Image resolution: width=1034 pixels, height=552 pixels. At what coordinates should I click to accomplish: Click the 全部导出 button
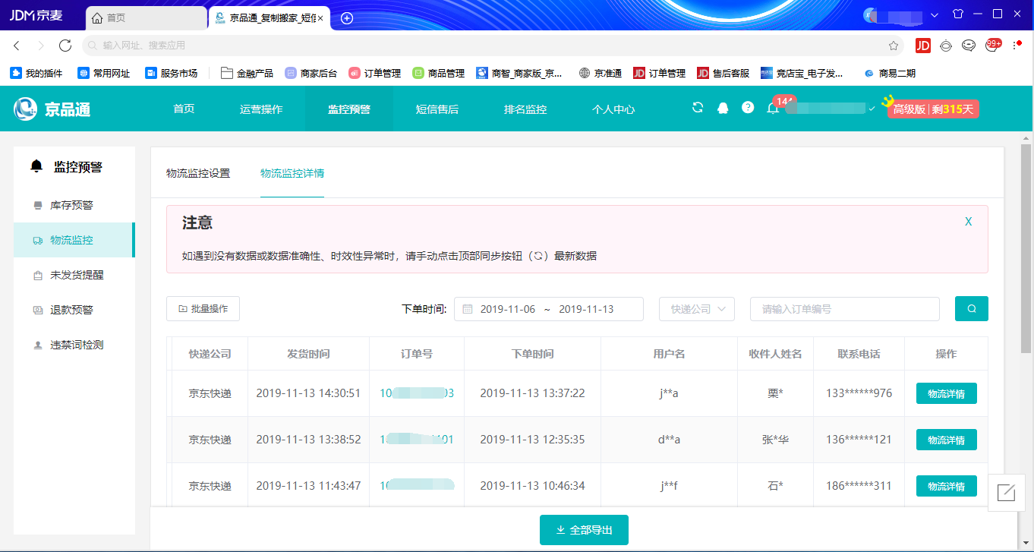pos(584,530)
